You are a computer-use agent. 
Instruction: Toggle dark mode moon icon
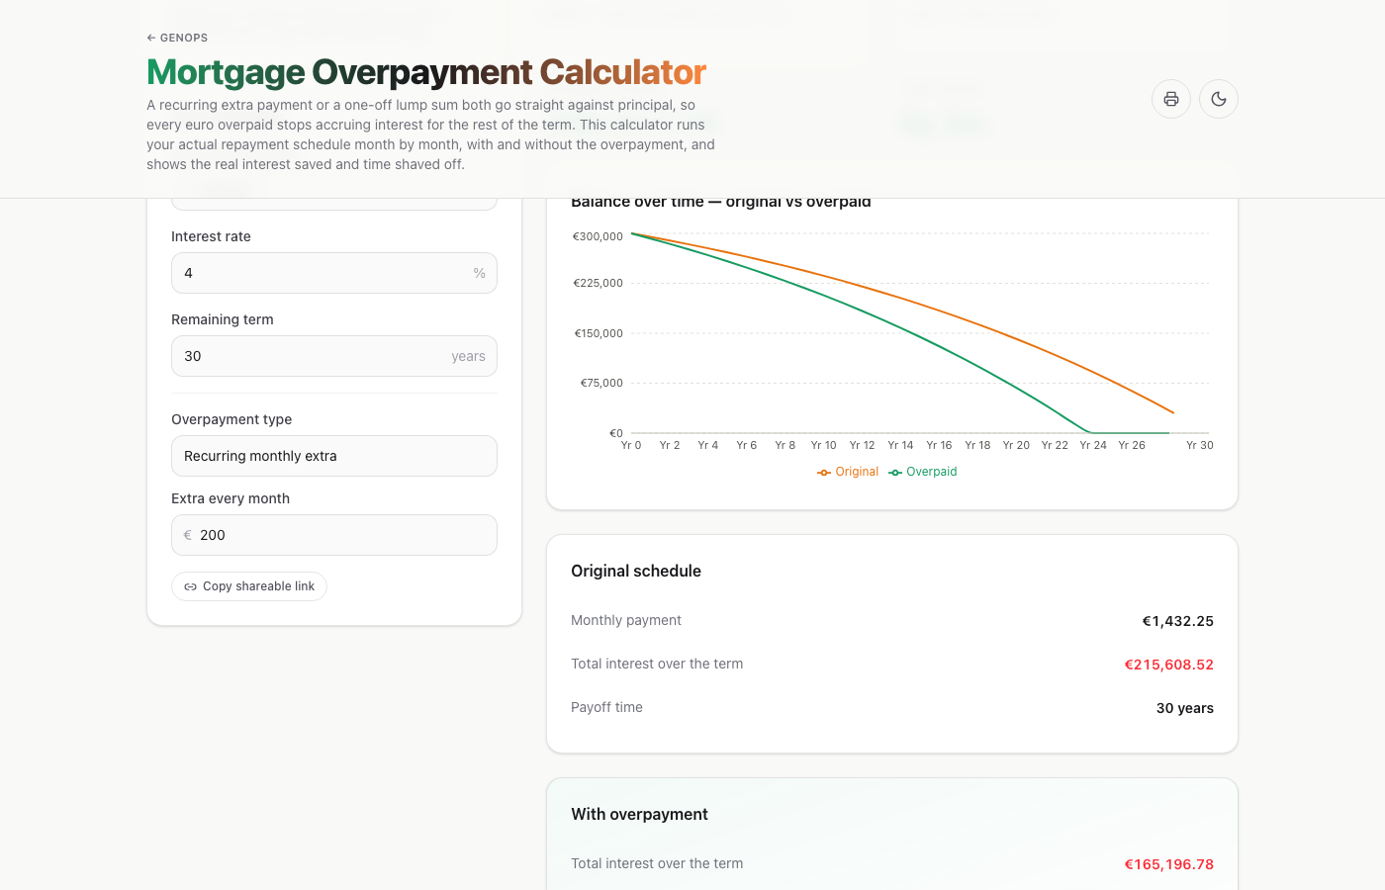[1219, 99]
